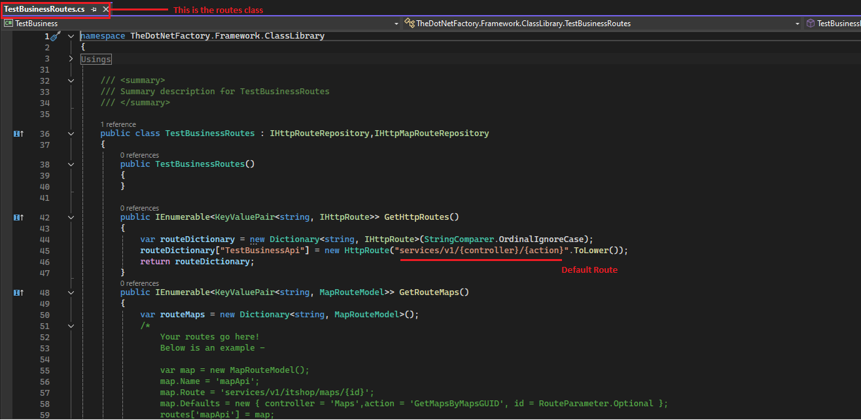Click IHttpMapRouteRepository on the class declaration
The height and width of the screenshot is (420, 861).
pyautogui.click(x=432, y=133)
